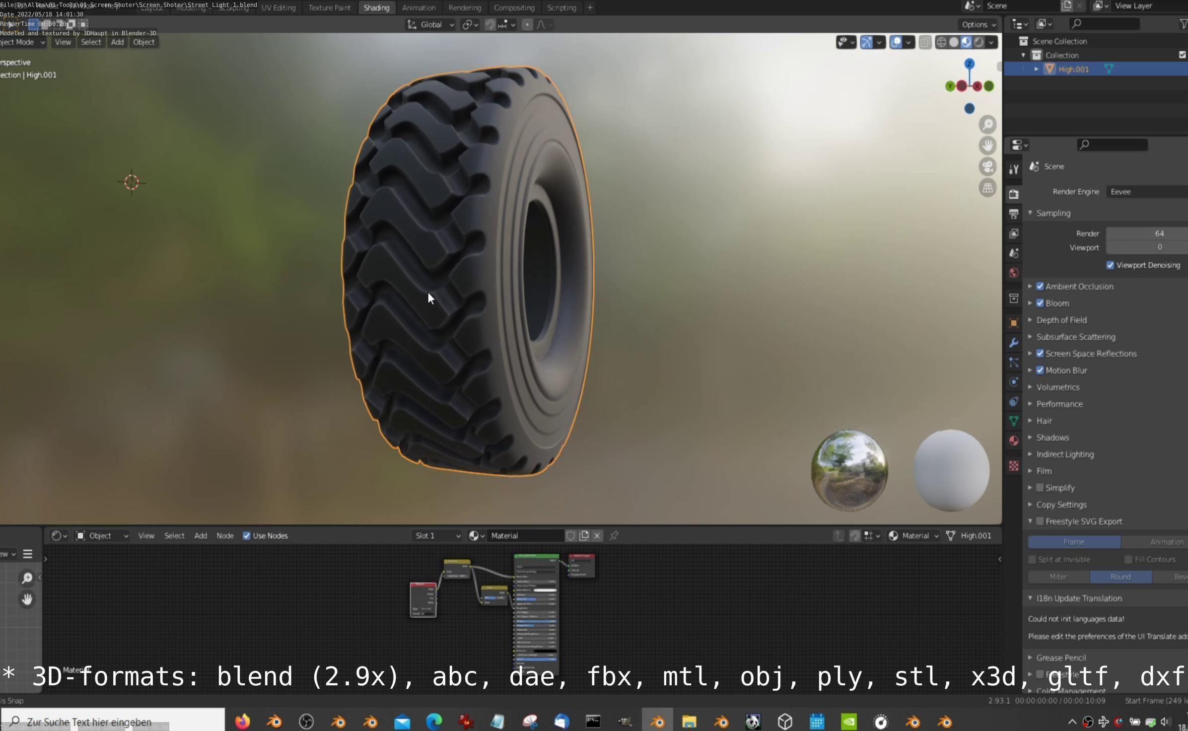
Task: Unlink material with the X icon
Action: (597, 535)
